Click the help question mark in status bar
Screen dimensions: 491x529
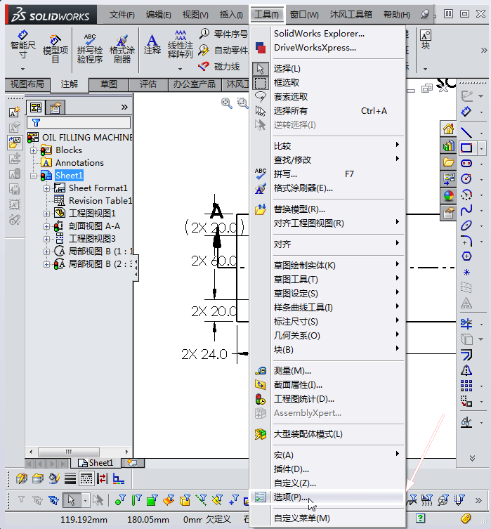point(420,518)
